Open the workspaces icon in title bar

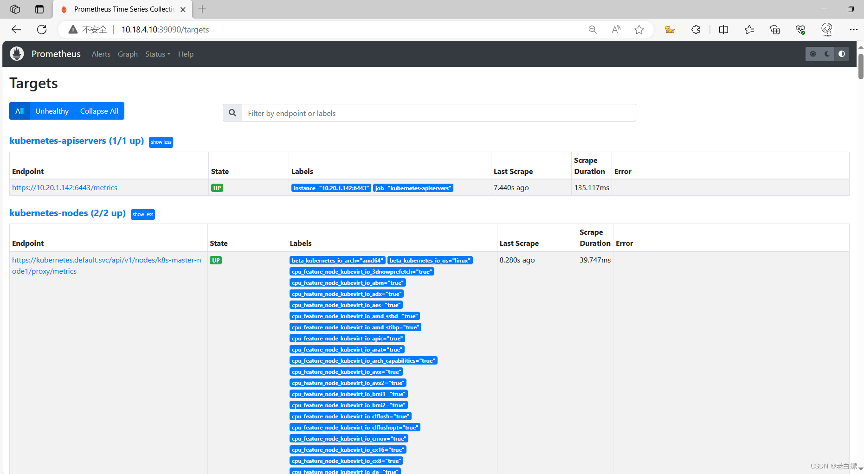pos(15,9)
